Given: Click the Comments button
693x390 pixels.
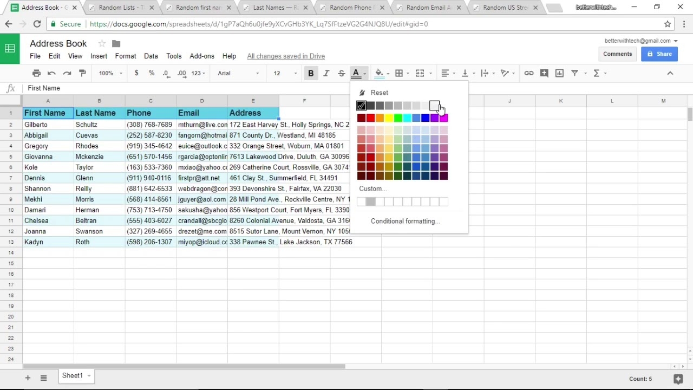Looking at the screenshot, I should pyautogui.click(x=618, y=54).
